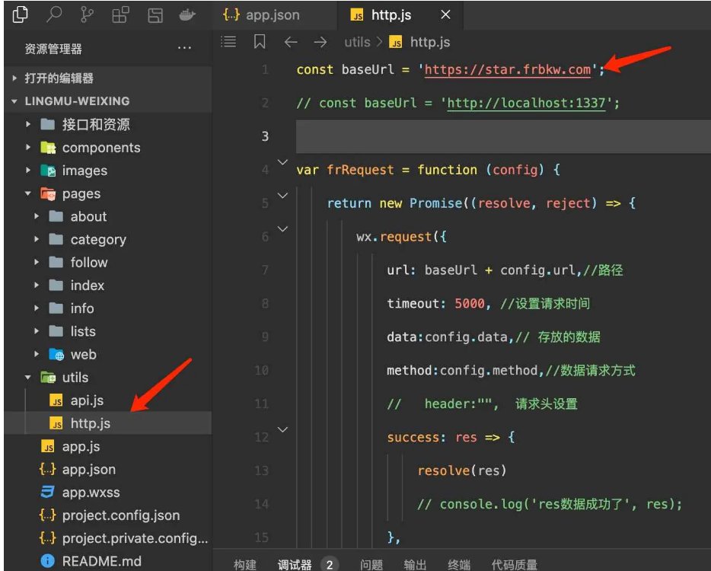The height and width of the screenshot is (571, 711).
Task: Click the http://localhost:1337 URL
Action: [x=526, y=103]
